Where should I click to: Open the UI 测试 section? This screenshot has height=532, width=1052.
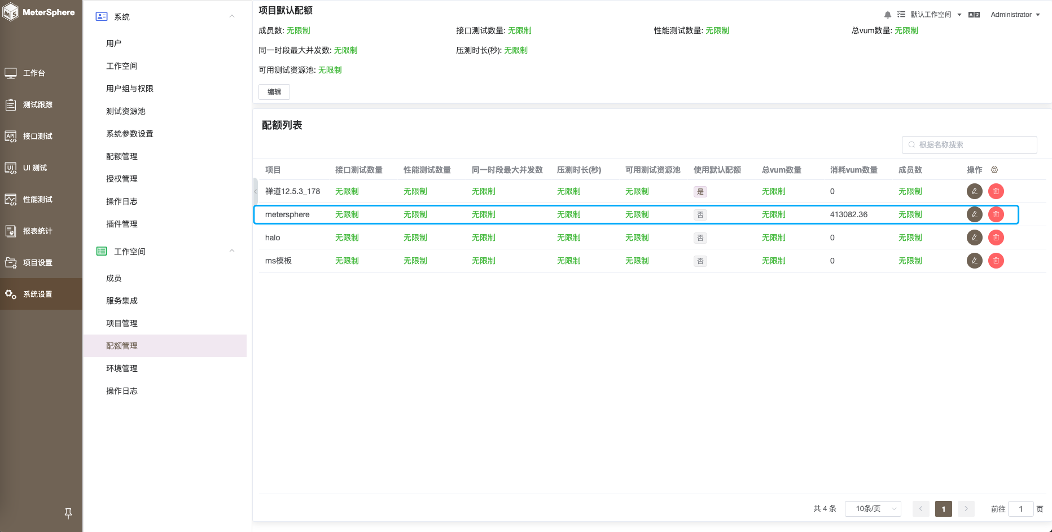click(x=41, y=168)
